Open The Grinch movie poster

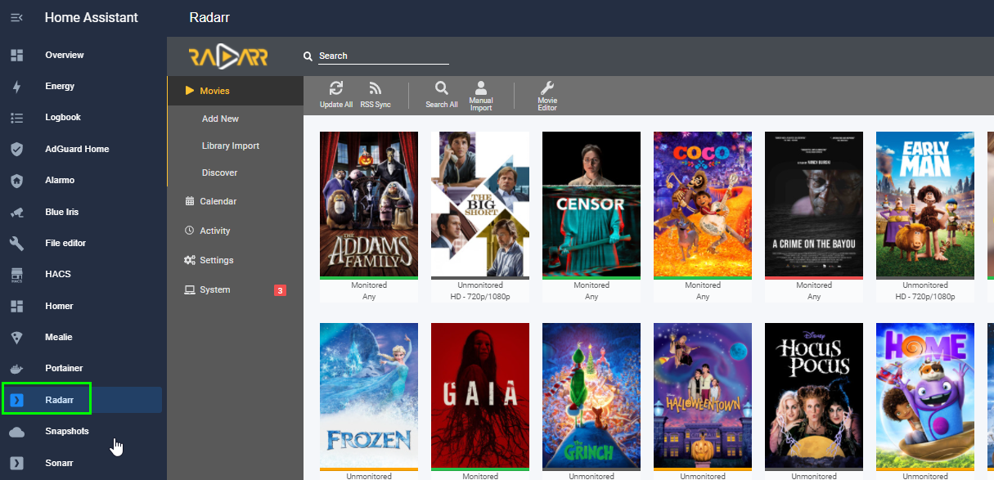point(591,395)
